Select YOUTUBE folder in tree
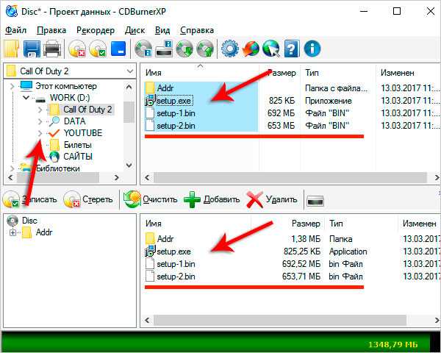 [83, 133]
